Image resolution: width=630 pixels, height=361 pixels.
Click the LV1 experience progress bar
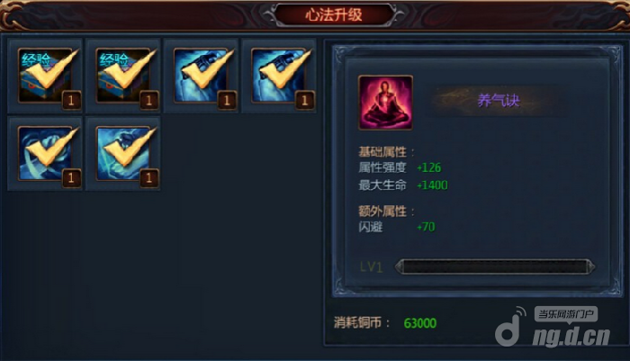click(x=495, y=267)
